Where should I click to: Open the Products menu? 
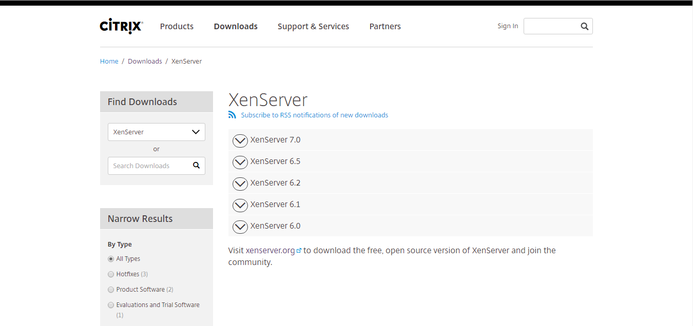177,26
